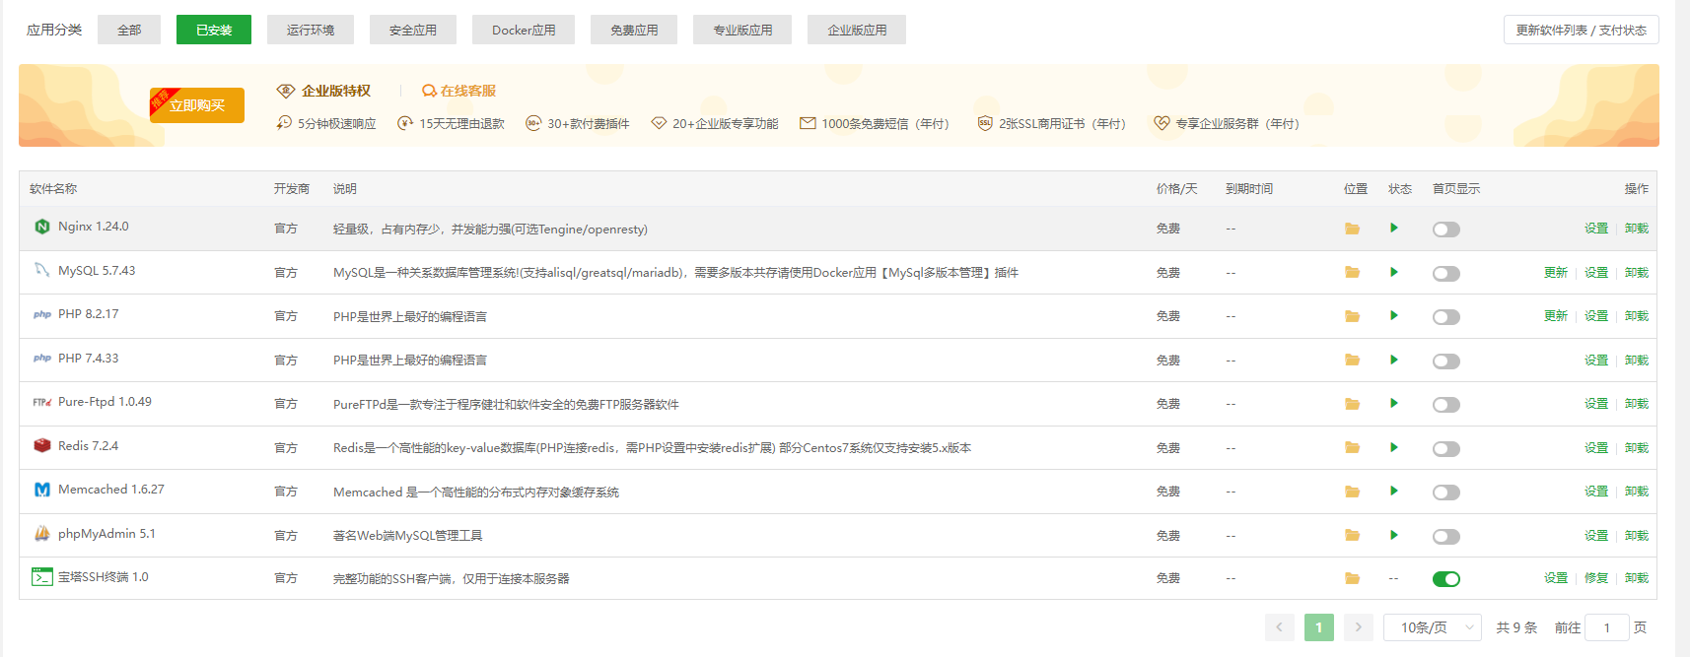Click the 企业版特权 diamond icon
Image resolution: width=1690 pixels, height=657 pixels.
pos(286,91)
